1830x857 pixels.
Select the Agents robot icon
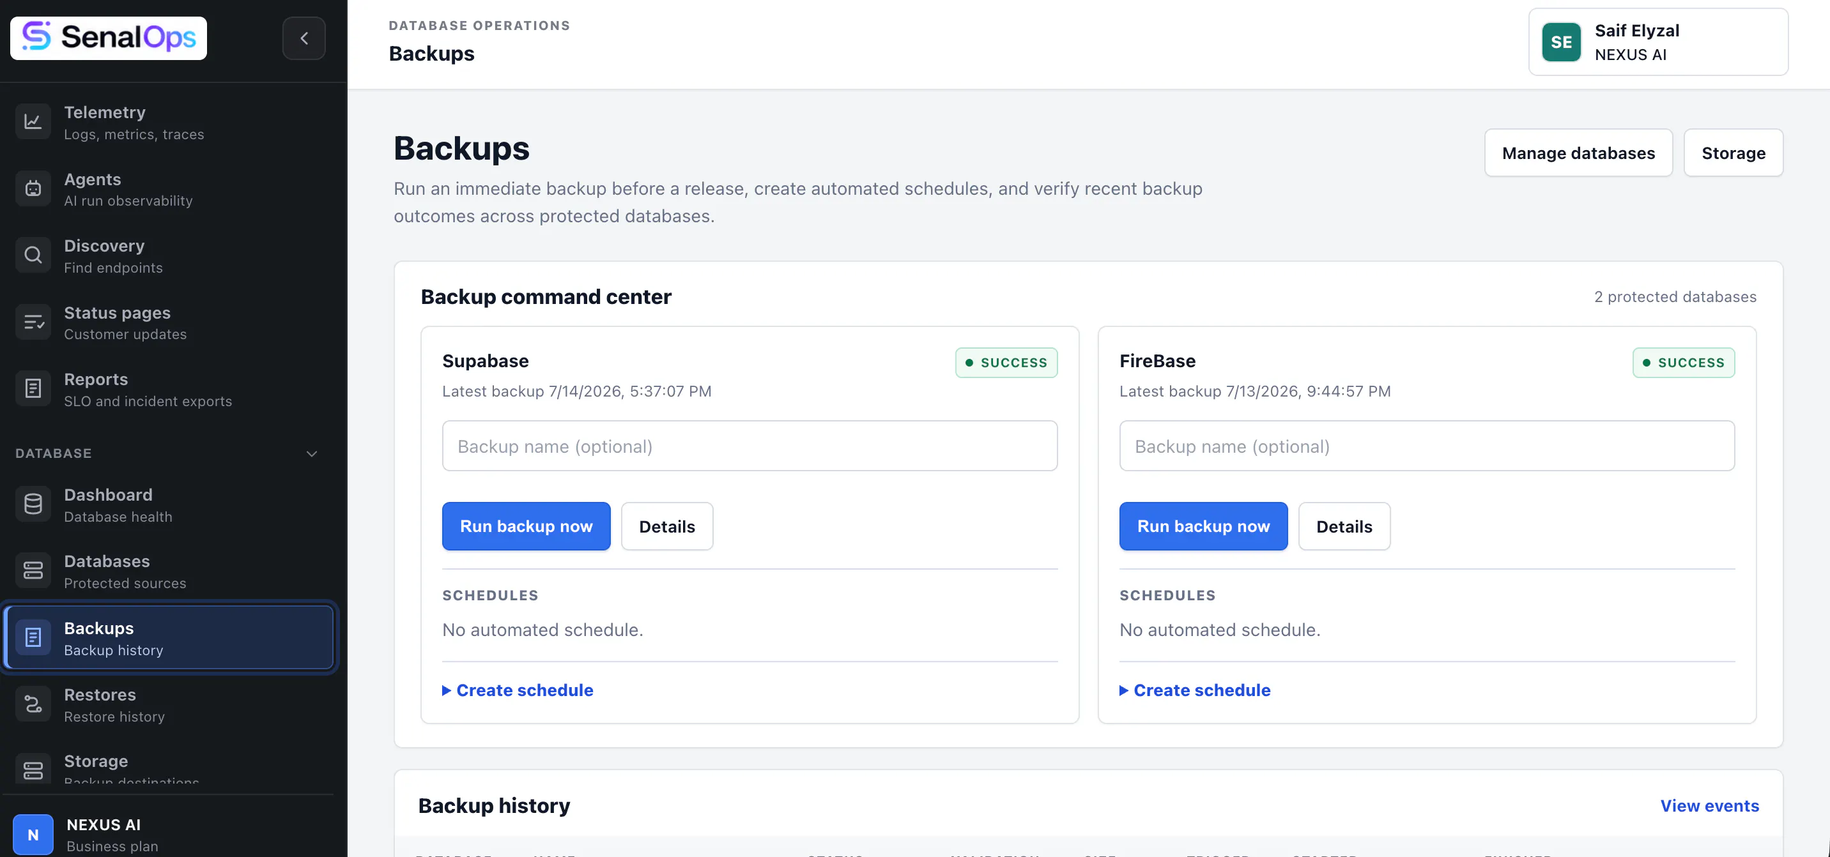click(x=33, y=188)
